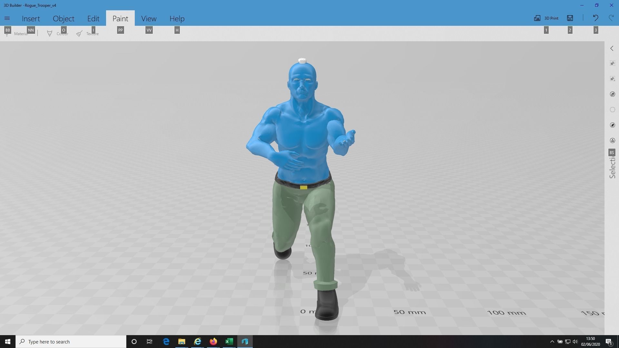
Task: Open the Insert tab
Action: pyautogui.click(x=31, y=19)
